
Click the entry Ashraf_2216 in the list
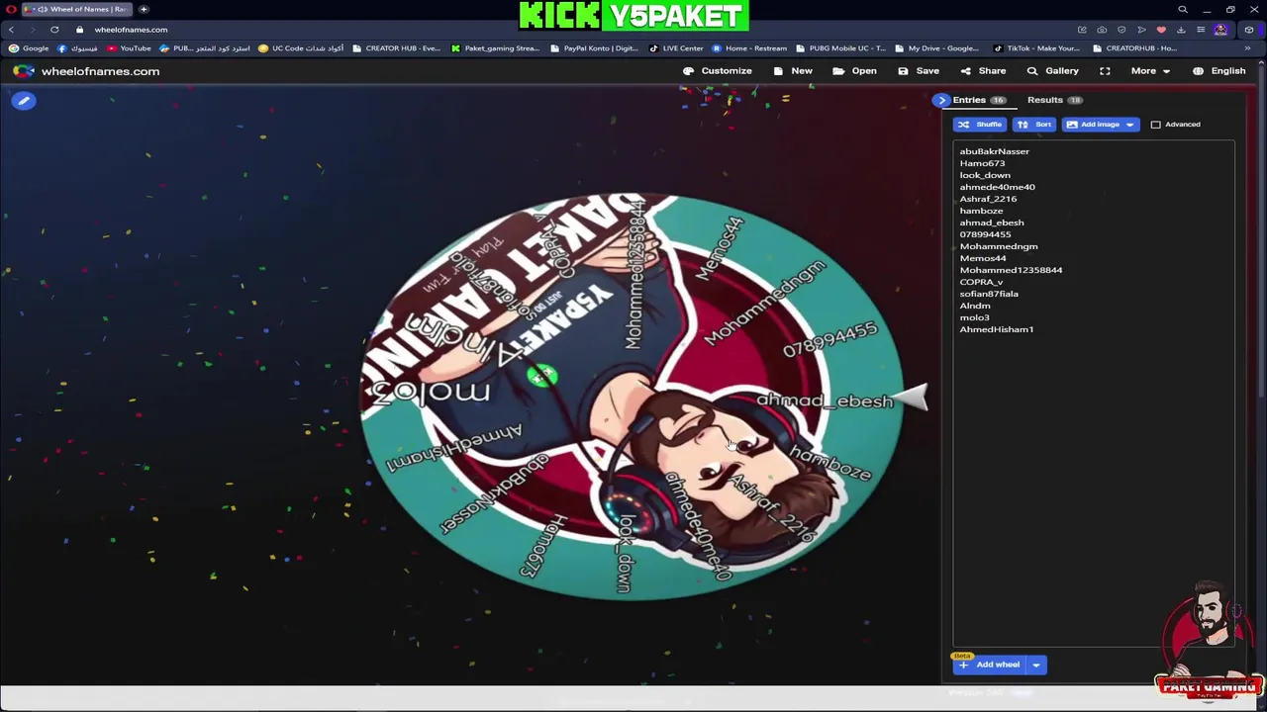point(988,199)
